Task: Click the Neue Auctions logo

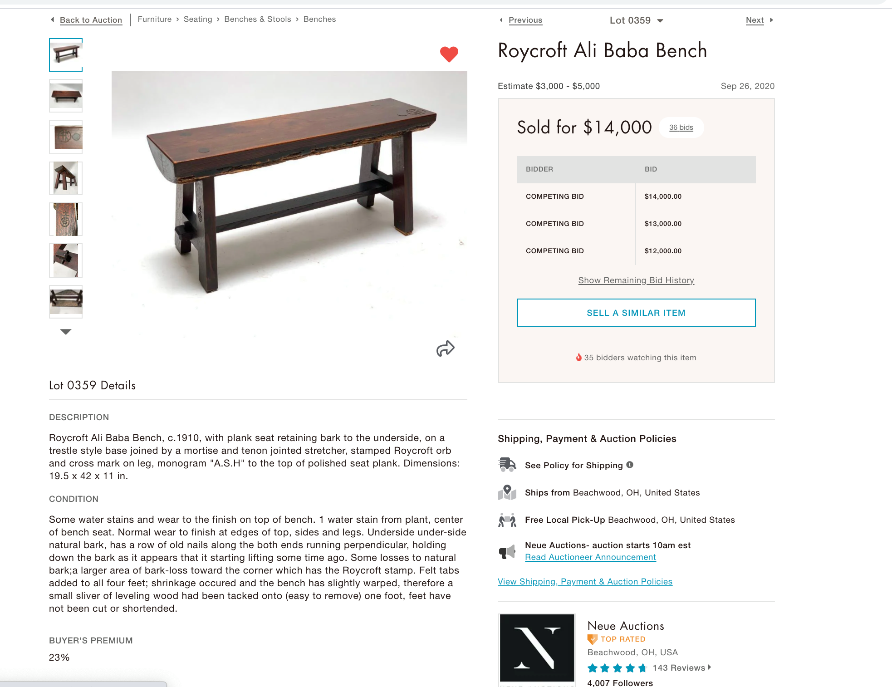Action: pyautogui.click(x=537, y=648)
